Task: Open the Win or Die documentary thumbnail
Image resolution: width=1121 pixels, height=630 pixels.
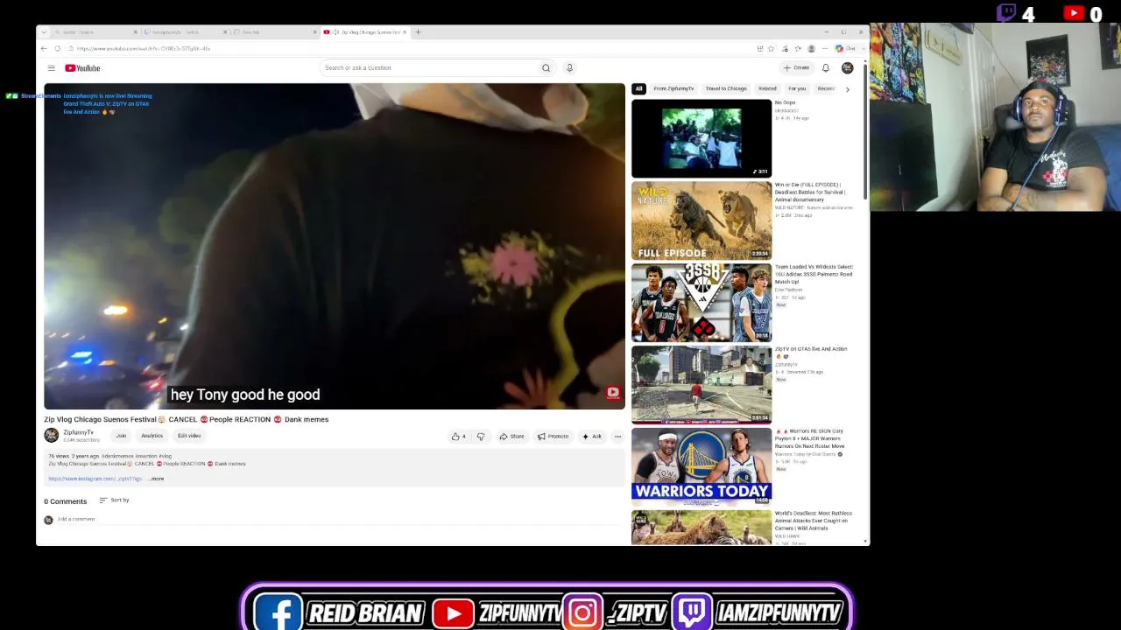Action: point(702,220)
